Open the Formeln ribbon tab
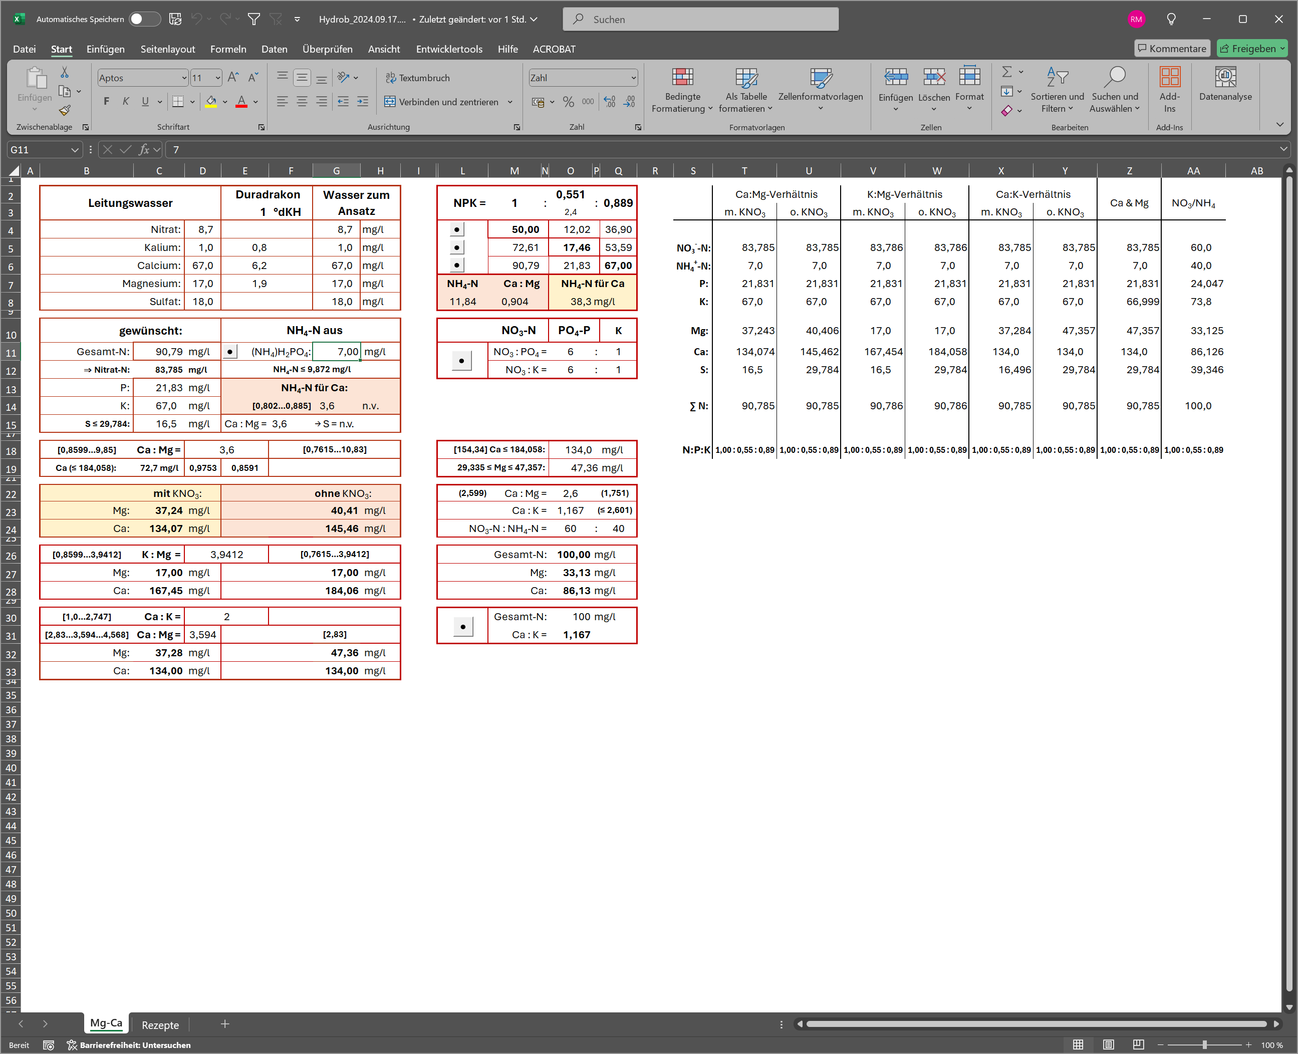This screenshot has height=1054, width=1298. click(227, 49)
